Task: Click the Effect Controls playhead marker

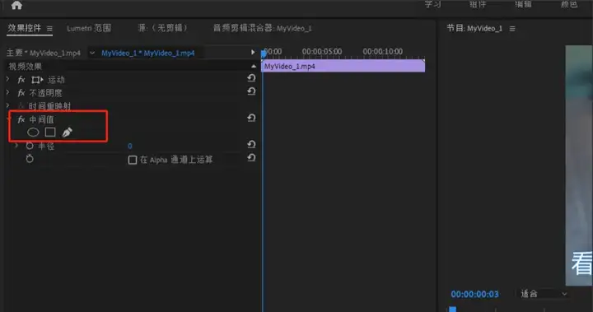Action: click(264, 54)
